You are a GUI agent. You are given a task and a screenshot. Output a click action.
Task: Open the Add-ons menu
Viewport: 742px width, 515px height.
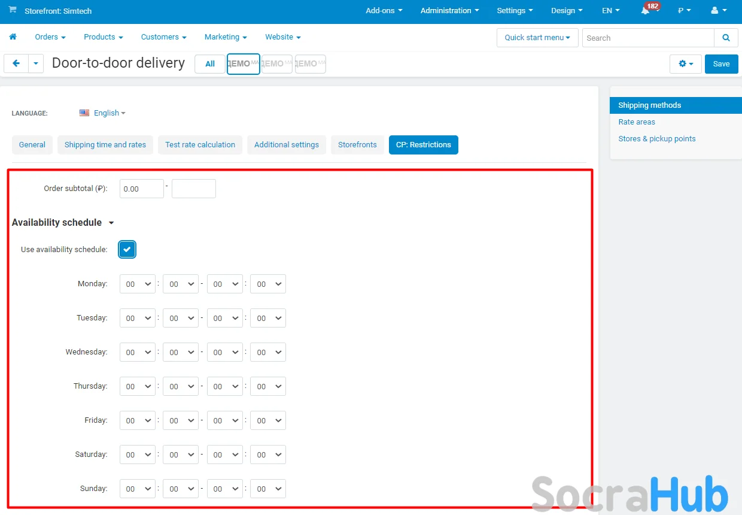click(x=384, y=11)
